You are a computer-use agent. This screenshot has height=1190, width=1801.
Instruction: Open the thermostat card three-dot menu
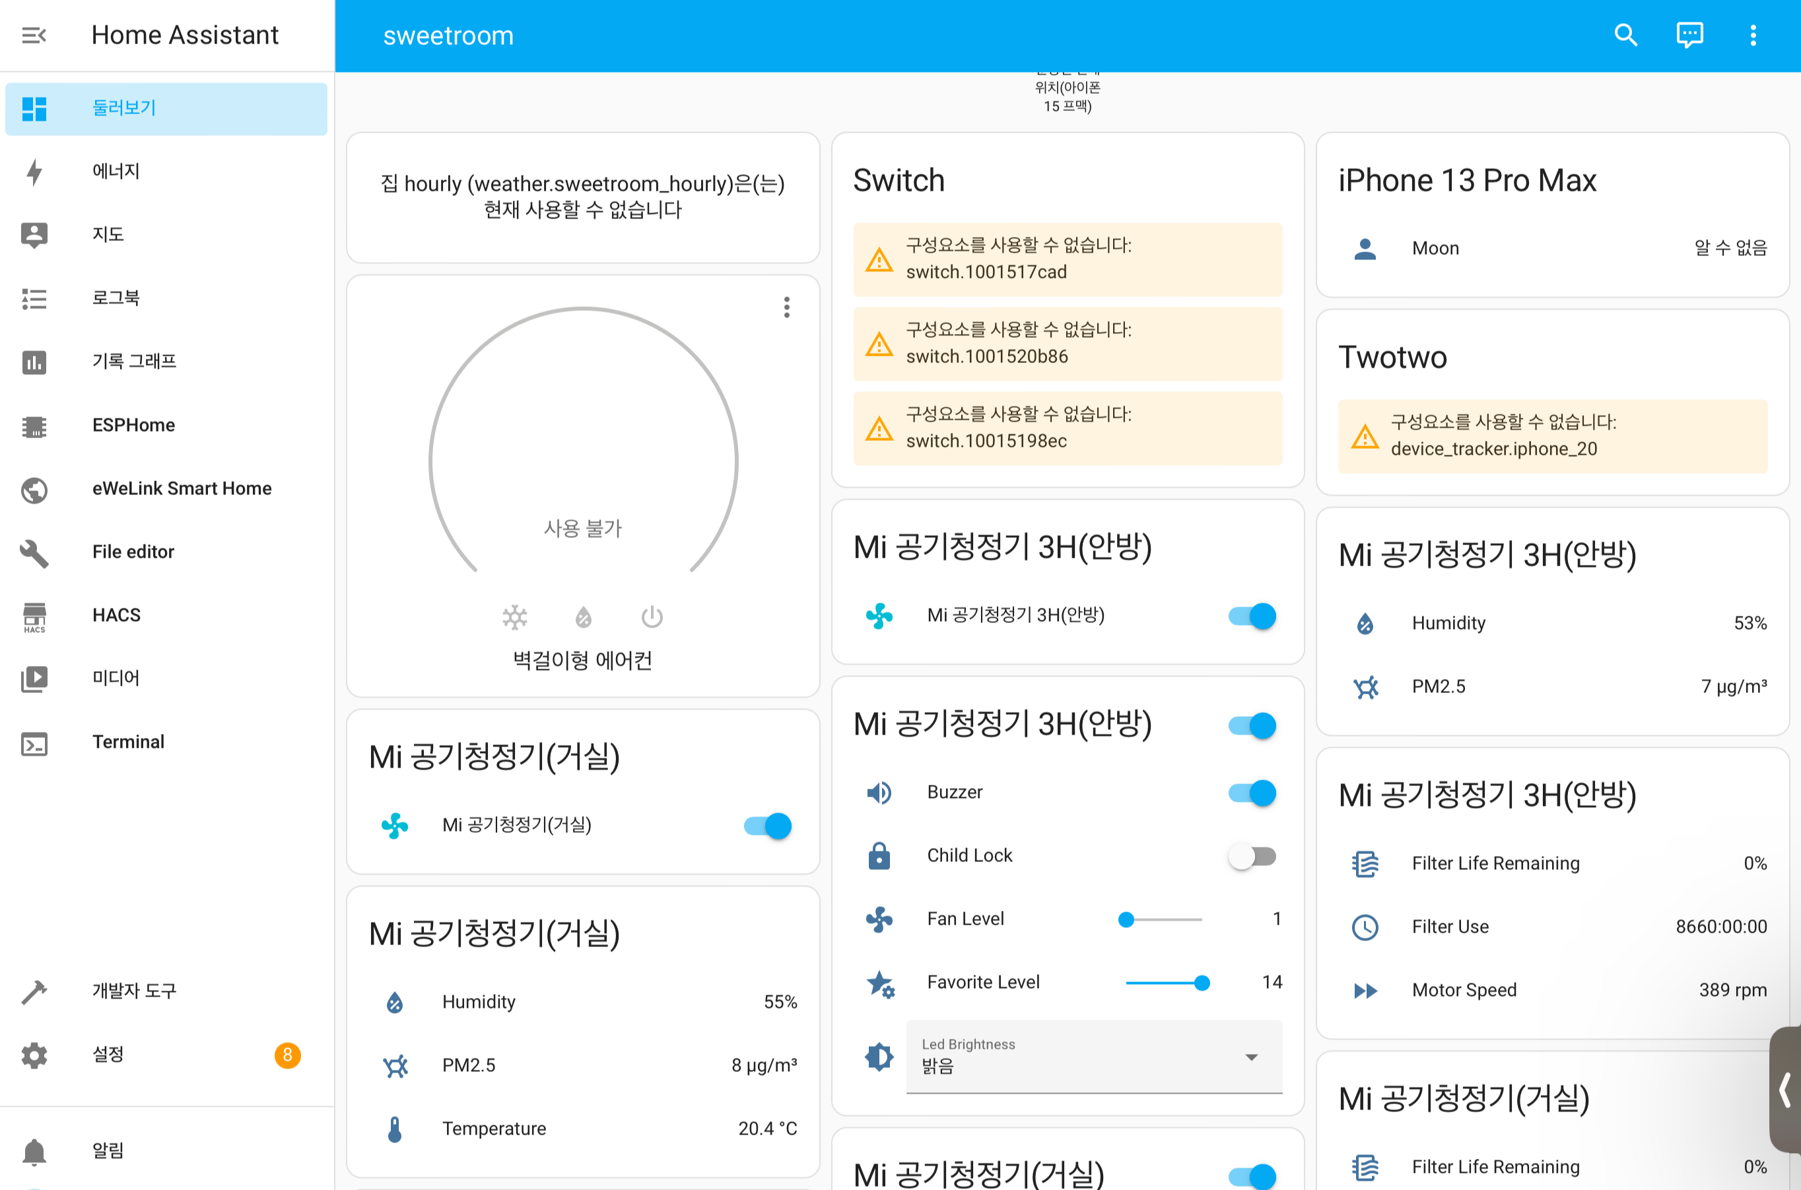pos(787,308)
